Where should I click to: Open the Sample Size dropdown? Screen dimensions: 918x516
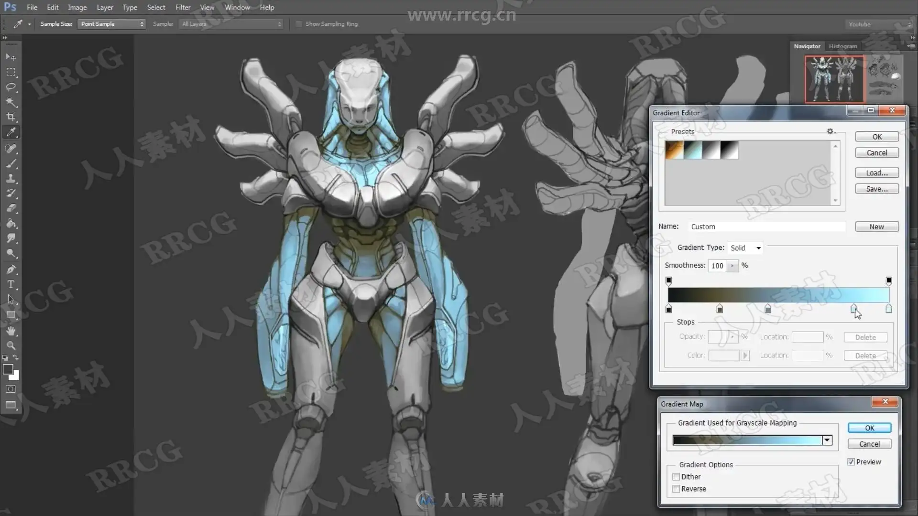[111, 24]
